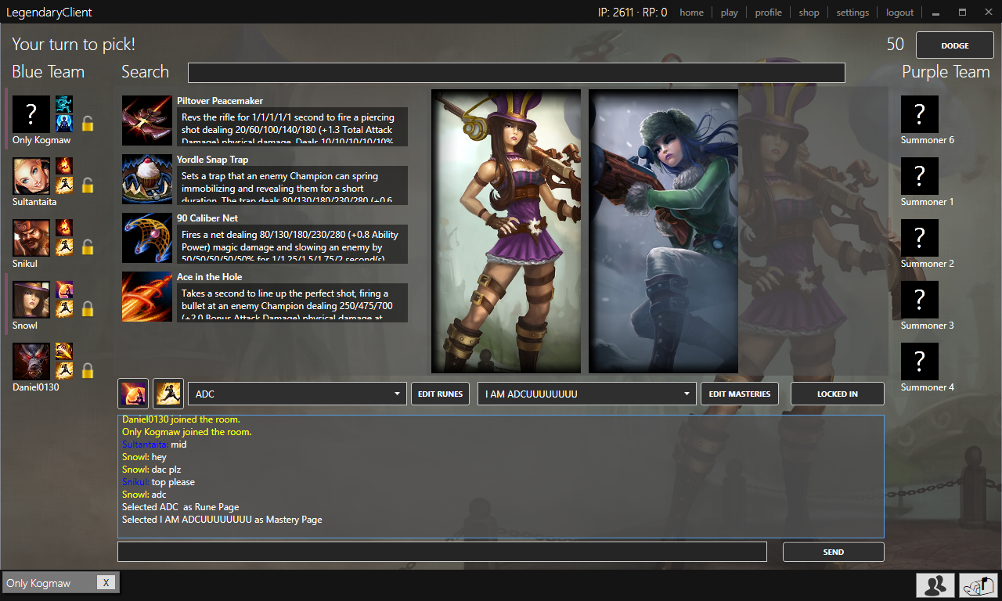Focus the chat message input box
The height and width of the screenshot is (601, 1002).
[x=442, y=552]
